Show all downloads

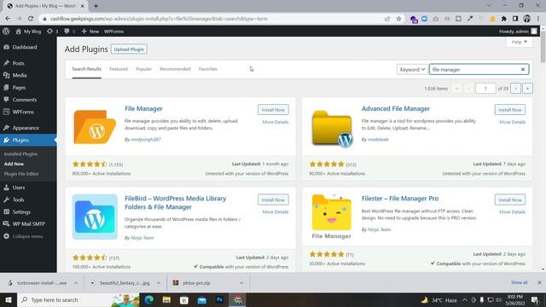[x=519, y=282]
